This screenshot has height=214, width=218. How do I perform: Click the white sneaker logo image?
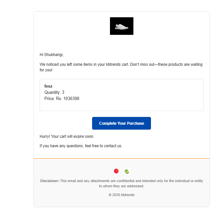click(x=121, y=26)
